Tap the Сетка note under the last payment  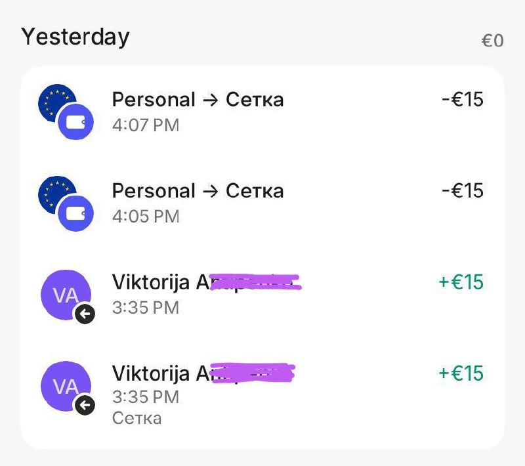pyautogui.click(x=136, y=418)
